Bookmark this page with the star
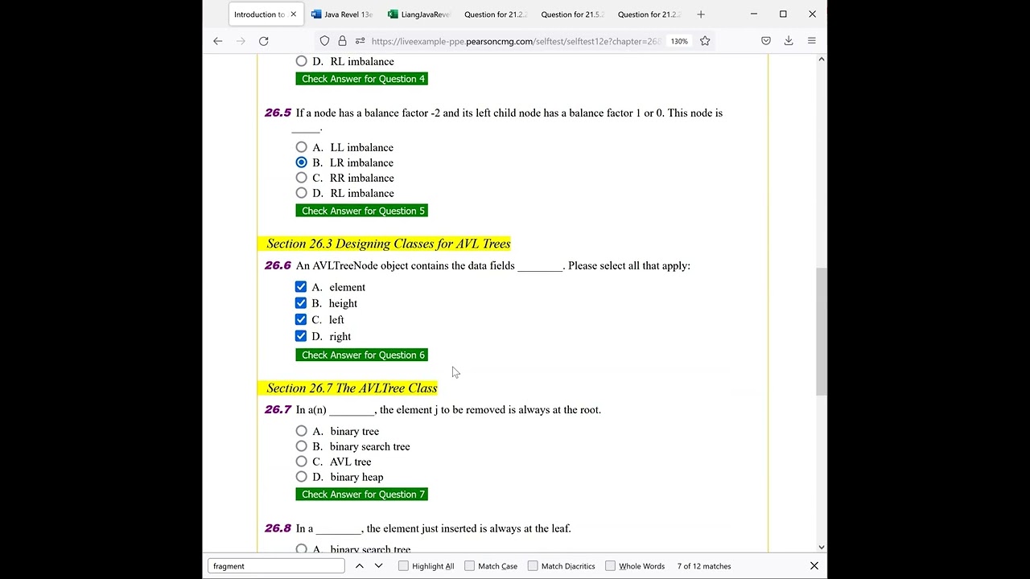 pyautogui.click(x=705, y=41)
